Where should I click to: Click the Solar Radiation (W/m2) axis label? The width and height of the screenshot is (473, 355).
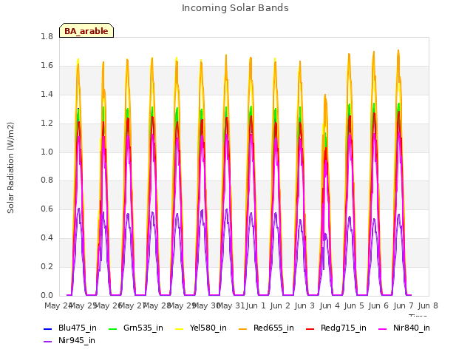(x=10, y=168)
